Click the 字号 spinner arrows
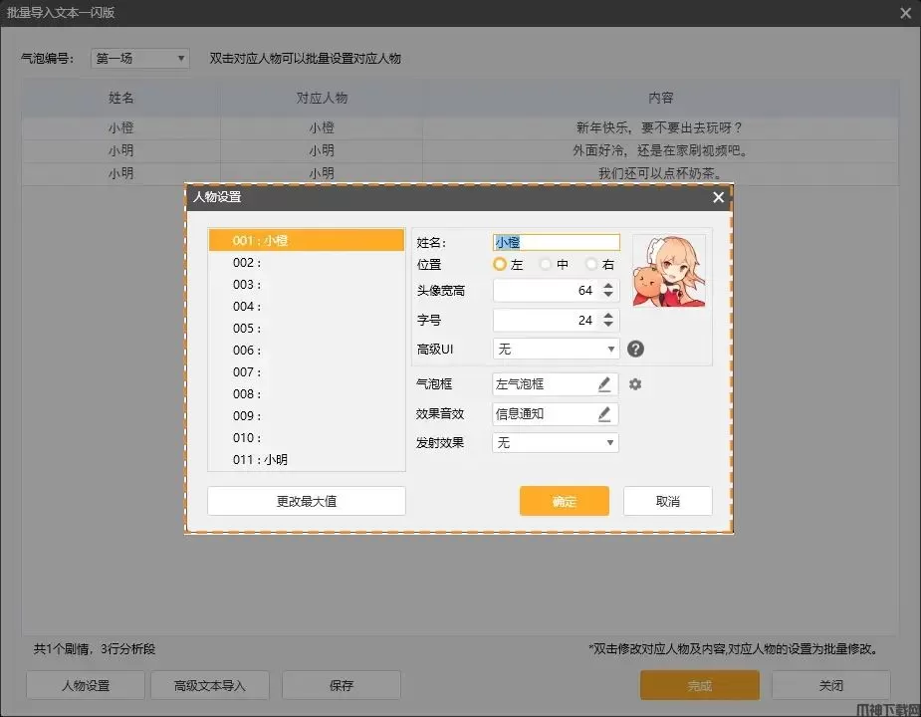 pos(609,321)
